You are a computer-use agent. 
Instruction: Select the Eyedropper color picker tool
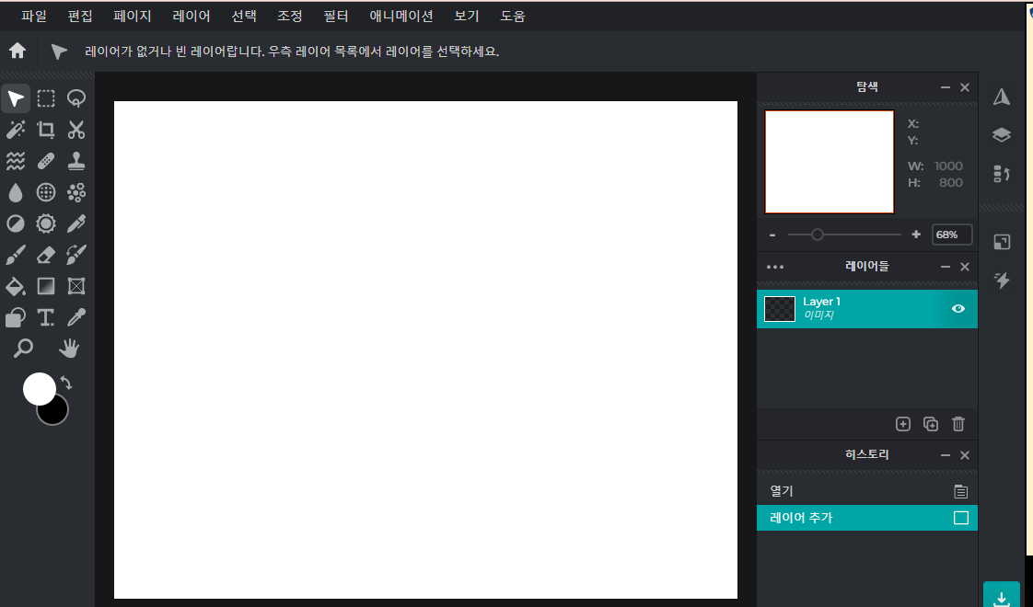(x=76, y=318)
